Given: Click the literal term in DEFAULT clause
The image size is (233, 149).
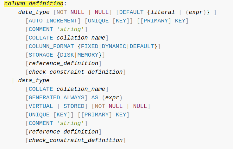Looking at the screenshot, I should click(163, 12).
